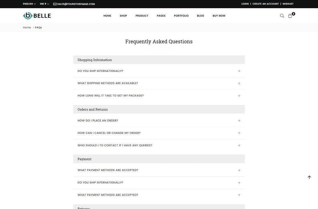
Task: Open the shopping cart
Action: click(290, 16)
